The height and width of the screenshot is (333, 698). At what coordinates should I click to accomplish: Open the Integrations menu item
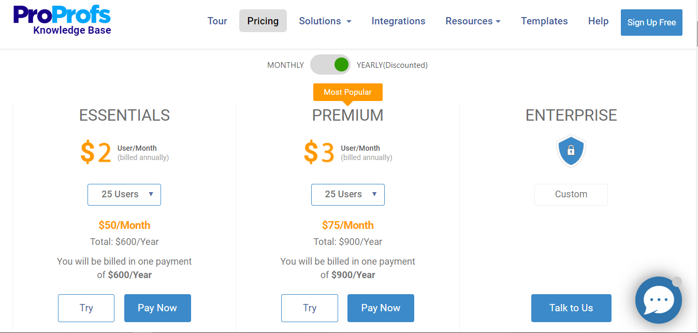(x=398, y=21)
